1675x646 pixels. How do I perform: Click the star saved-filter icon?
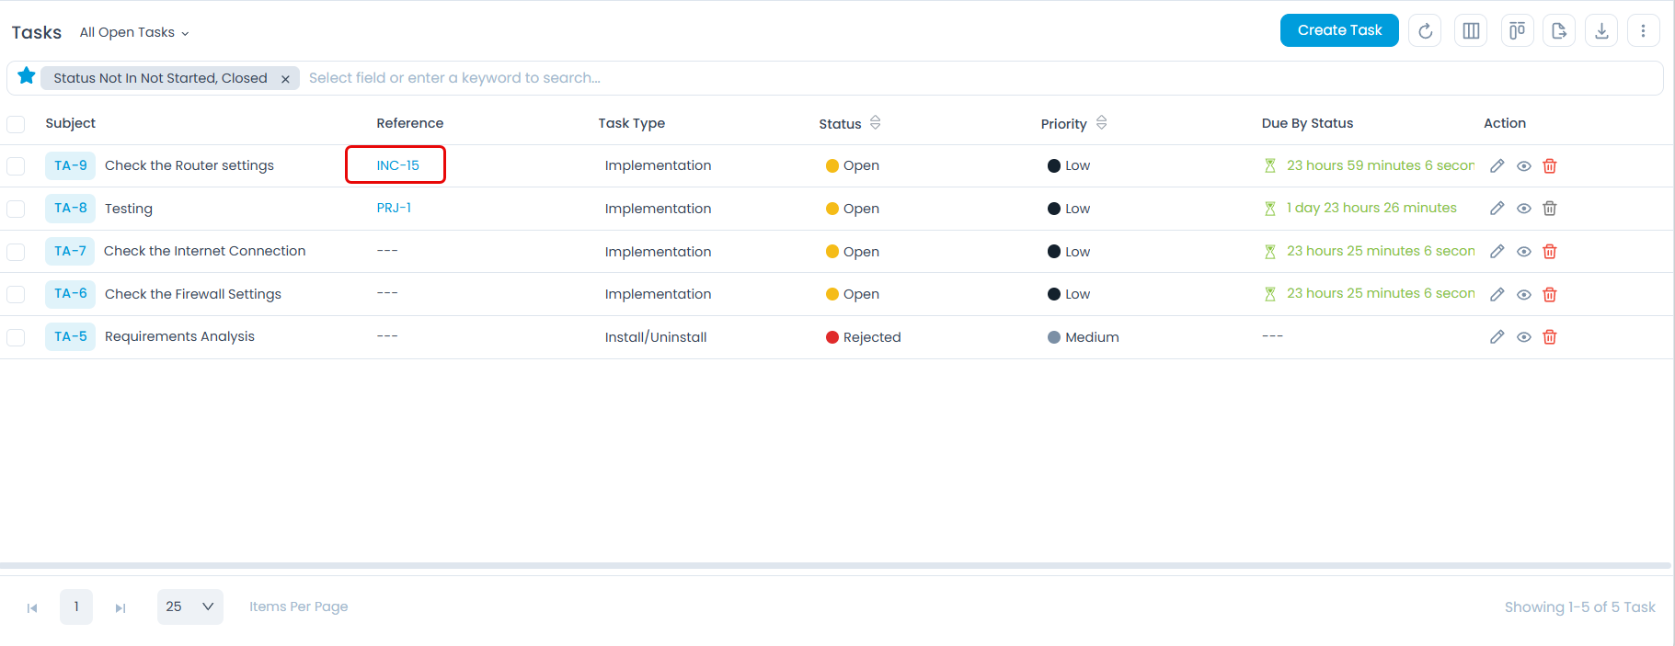(x=27, y=76)
